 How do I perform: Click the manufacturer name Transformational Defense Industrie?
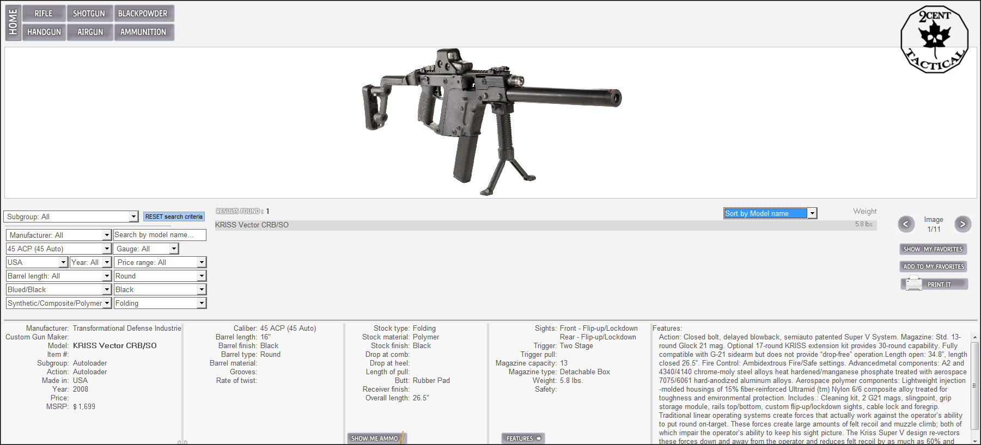point(127,328)
